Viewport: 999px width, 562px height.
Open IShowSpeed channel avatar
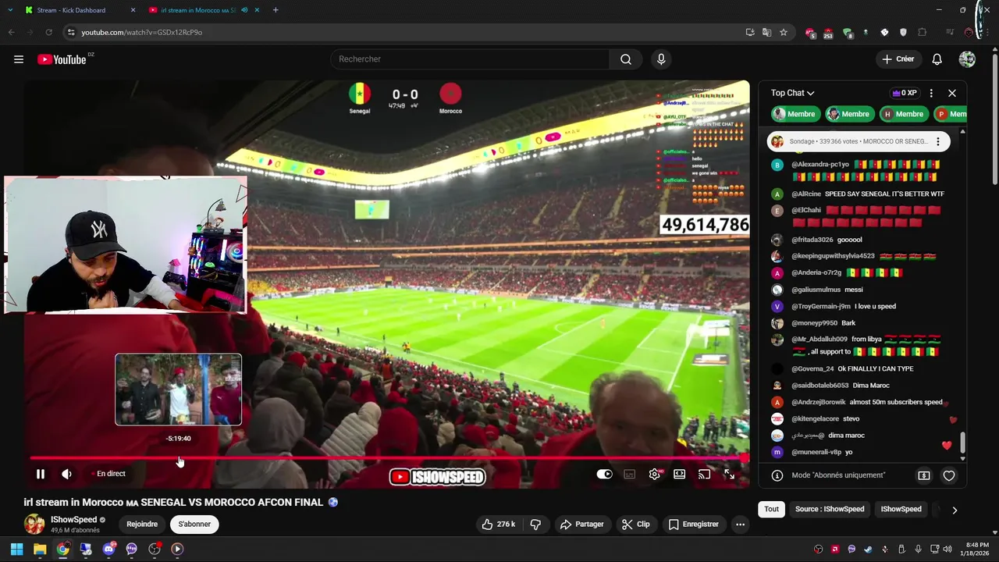pyautogui.click(x=34, y=525)
